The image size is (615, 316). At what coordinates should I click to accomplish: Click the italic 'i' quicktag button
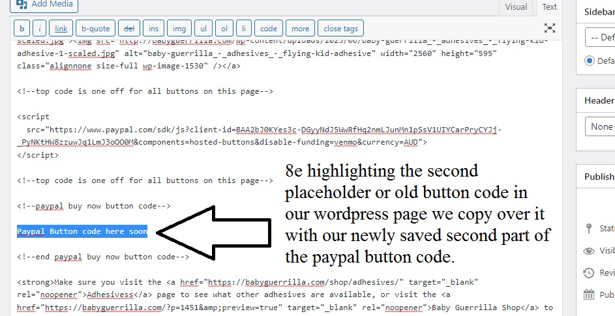tap(40, 28)
